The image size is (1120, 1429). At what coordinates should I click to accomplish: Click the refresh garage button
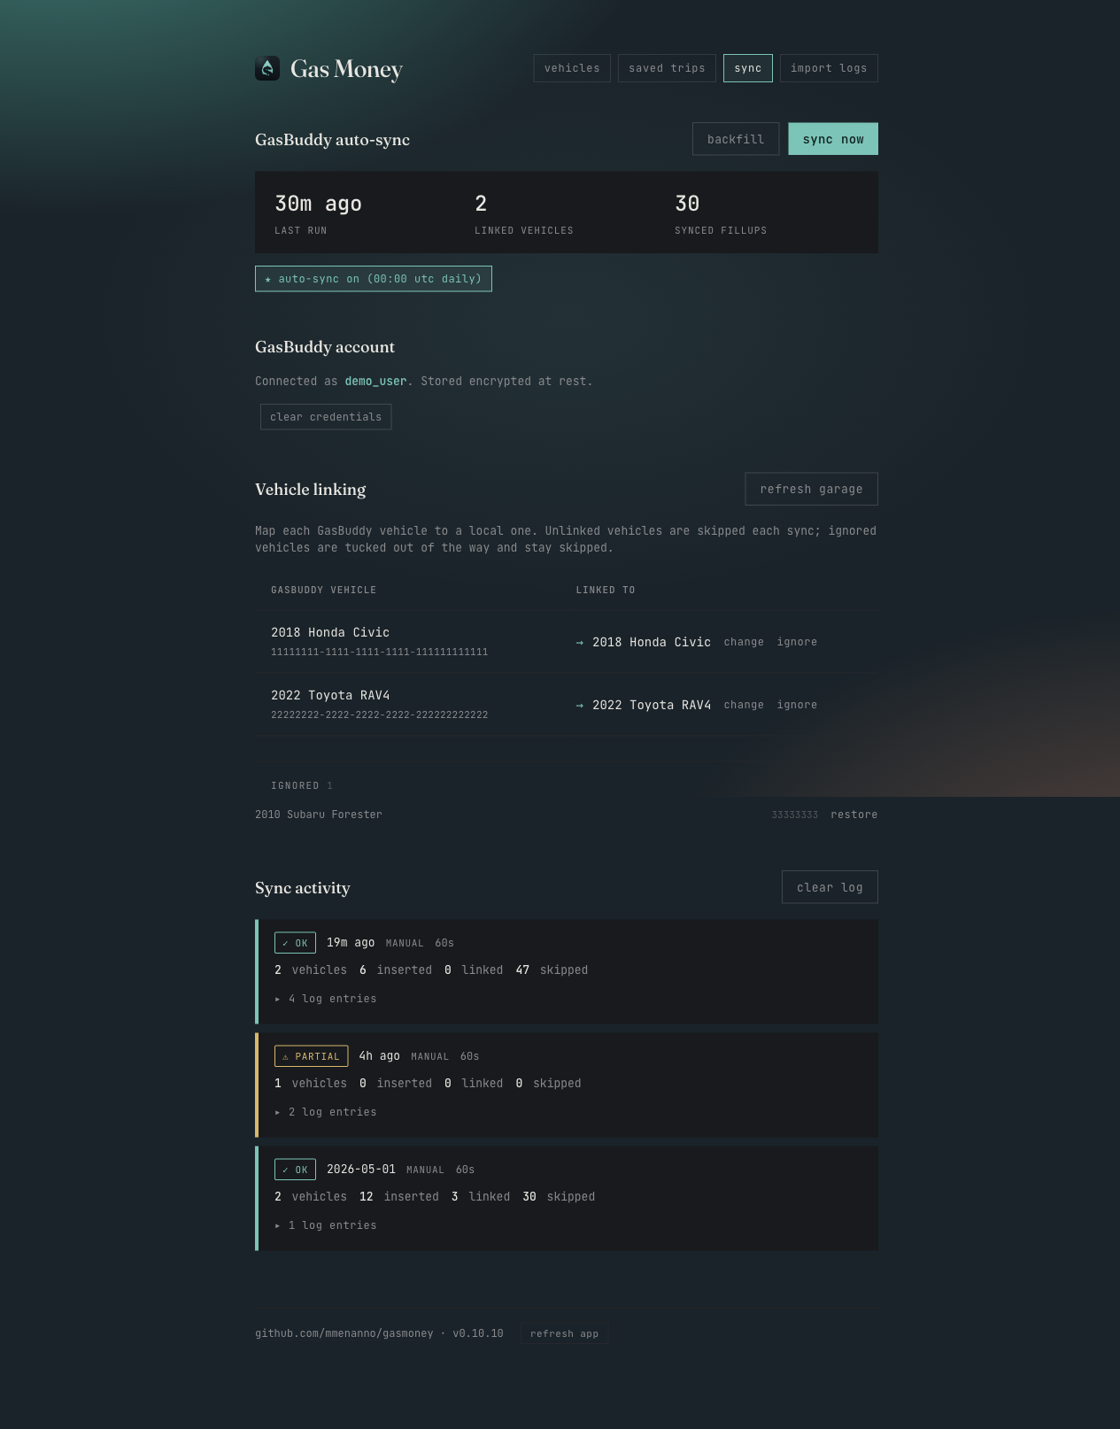(811, 489)
